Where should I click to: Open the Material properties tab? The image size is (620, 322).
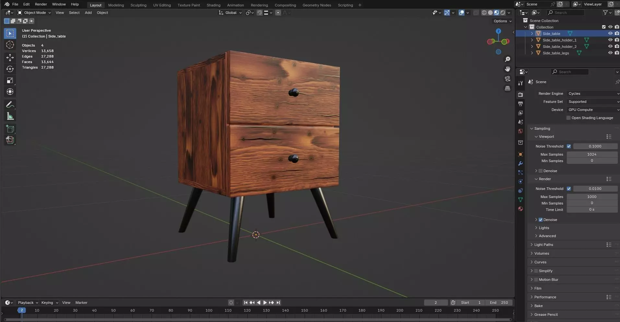tap(521, 209)
